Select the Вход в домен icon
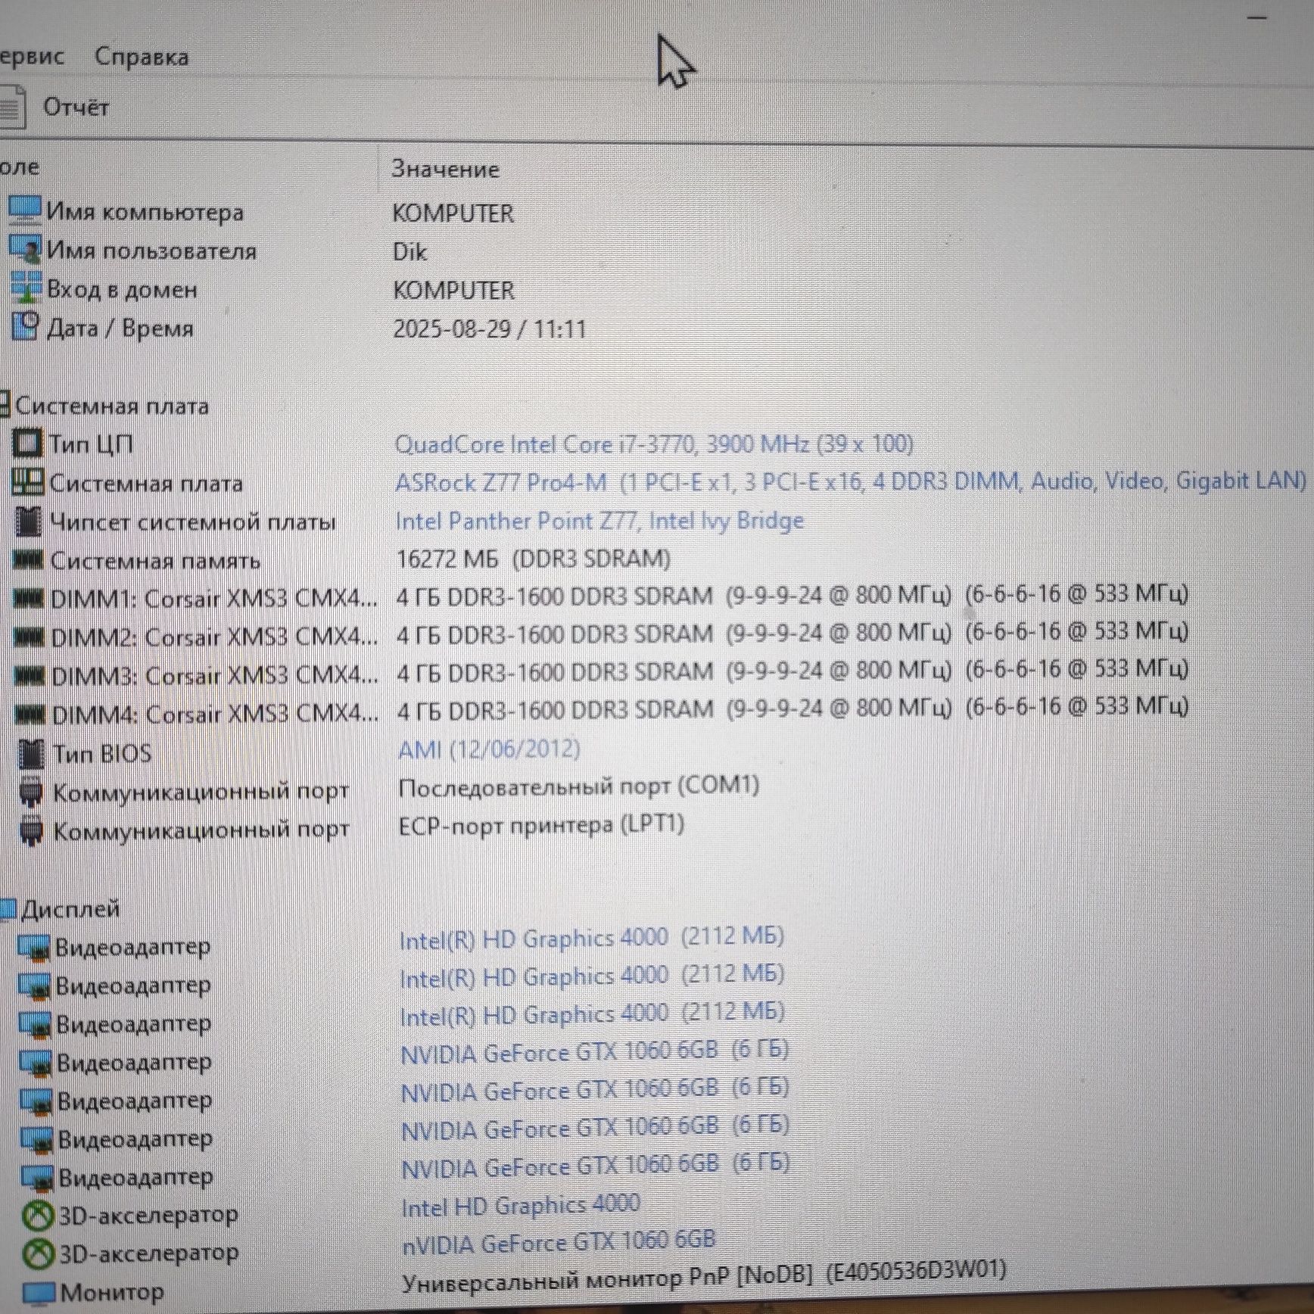 pyautogui.click(x=26, y=288)
